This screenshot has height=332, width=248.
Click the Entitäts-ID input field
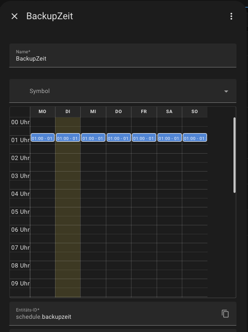click(x=114, y=314)
